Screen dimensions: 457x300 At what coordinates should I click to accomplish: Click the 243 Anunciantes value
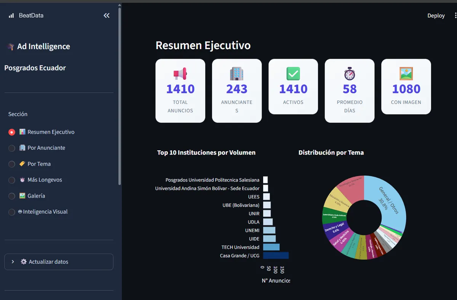[236, 89]
